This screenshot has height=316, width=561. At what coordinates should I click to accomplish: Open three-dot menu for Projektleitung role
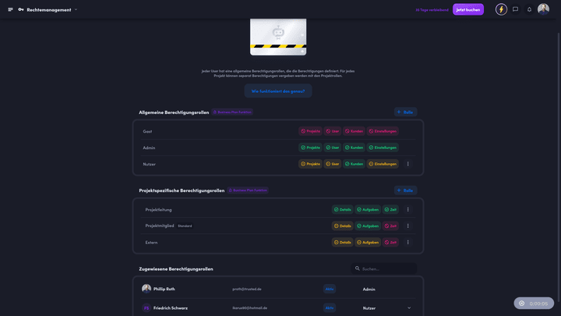[408, 209]
